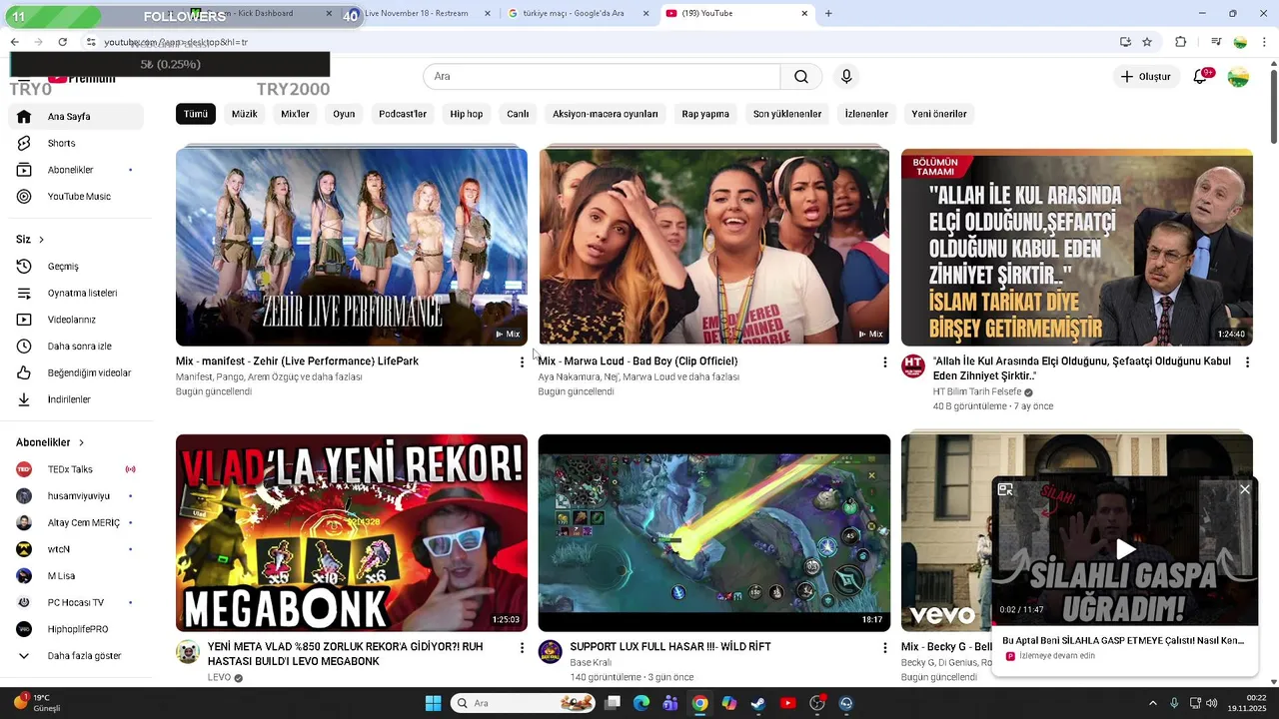Image resolution: width=1279 pixels, height=719 pixels.
Task: Open HT Bilim Tarih Felsefe channel link
Action: (x=977, y=391)
